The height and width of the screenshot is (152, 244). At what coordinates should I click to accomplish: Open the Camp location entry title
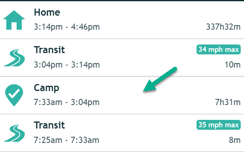click(x=47, y=88)
